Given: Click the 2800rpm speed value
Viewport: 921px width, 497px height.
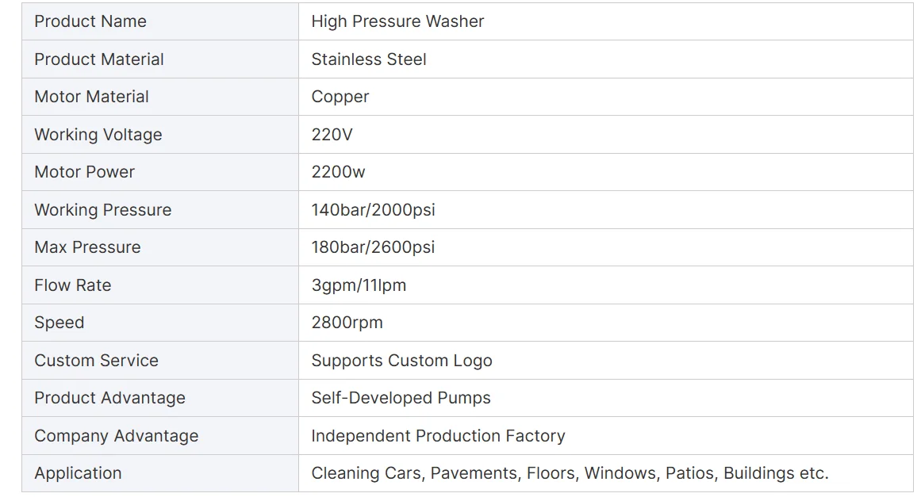Looking at the screenshot, I should (x=347, y=323).
